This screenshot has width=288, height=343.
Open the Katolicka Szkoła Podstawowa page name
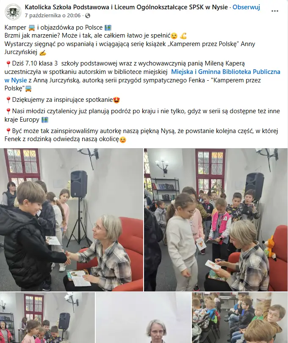(126, 7)
